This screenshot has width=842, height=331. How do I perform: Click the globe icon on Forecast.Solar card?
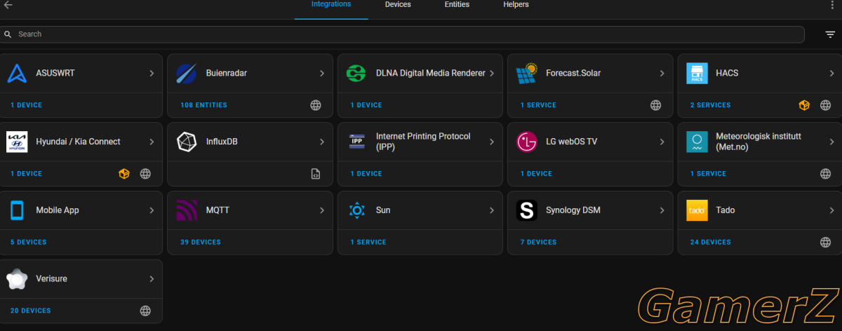(x=655, y=105)
